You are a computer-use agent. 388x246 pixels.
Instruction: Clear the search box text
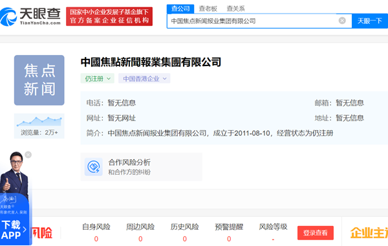(342, 21)
